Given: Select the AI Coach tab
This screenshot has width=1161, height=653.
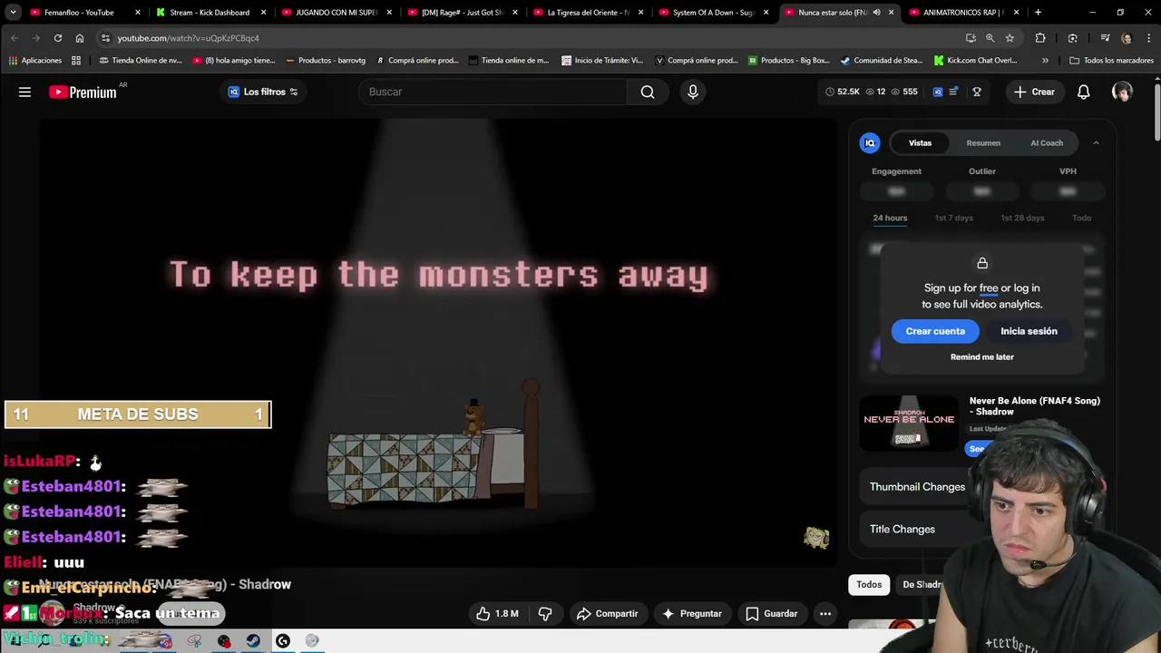Looking at the screenshot, I should pos(1047,142).
